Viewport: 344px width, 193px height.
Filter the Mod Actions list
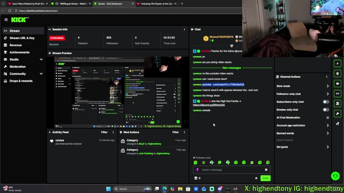(175, 132)
